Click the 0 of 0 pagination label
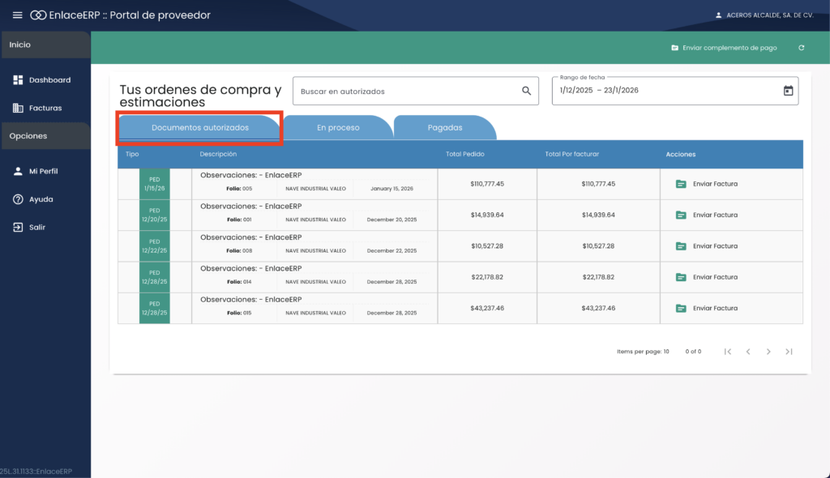830x478 pixels. coord(693,352)
